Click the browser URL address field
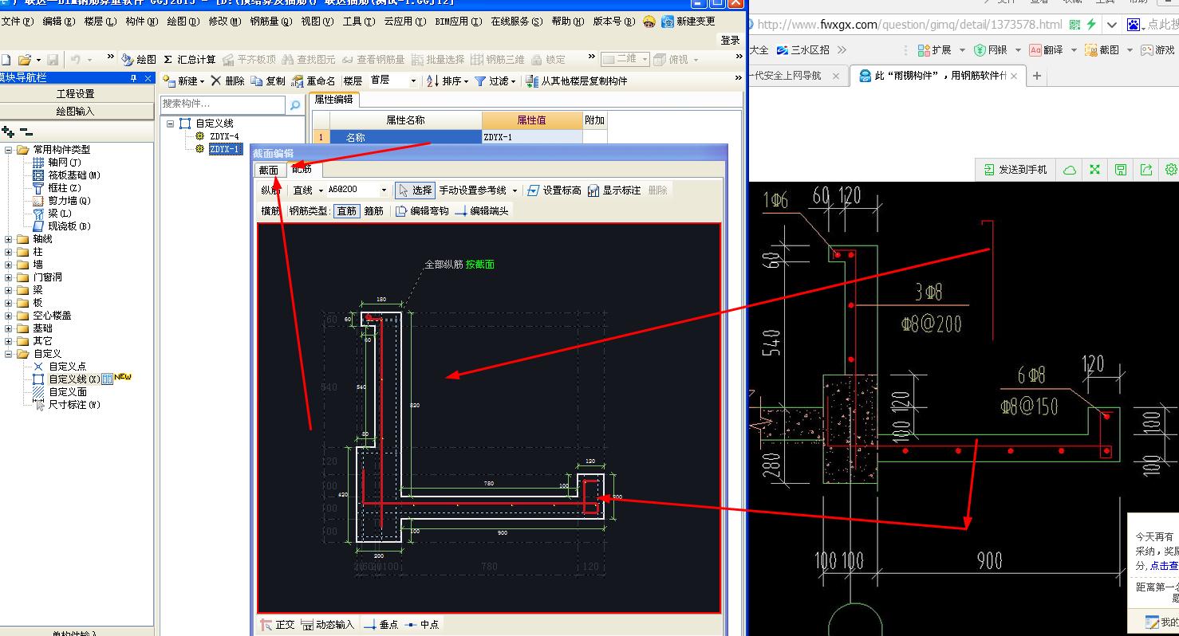 [909, 25]
